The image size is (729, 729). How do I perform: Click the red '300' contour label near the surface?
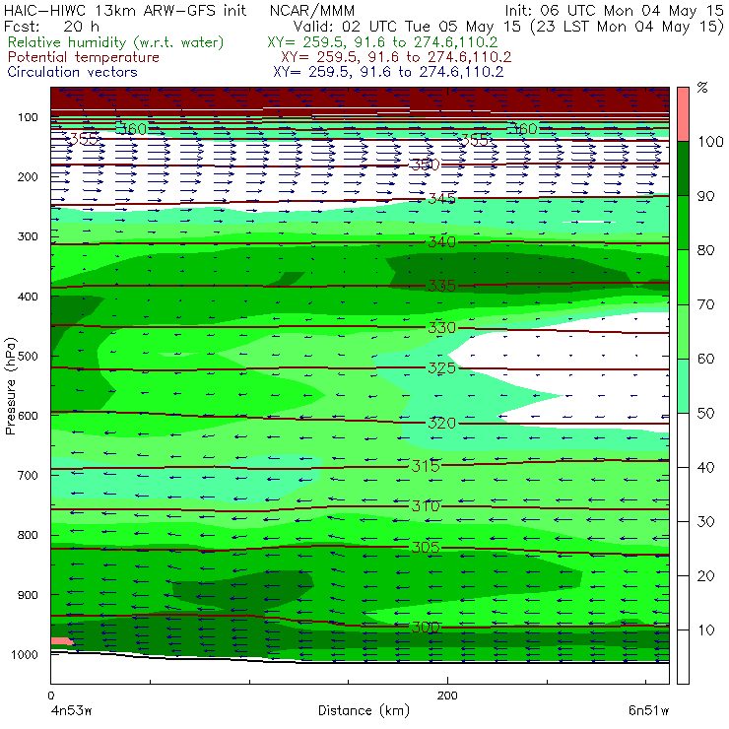[x=426, y=628]
